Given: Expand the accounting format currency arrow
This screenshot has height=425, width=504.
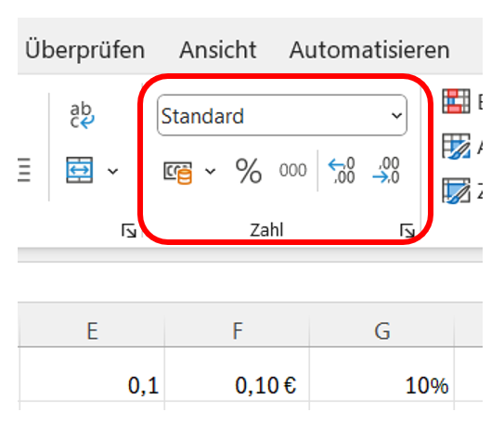Looking at the screenshot, I should tap(210, 172).
